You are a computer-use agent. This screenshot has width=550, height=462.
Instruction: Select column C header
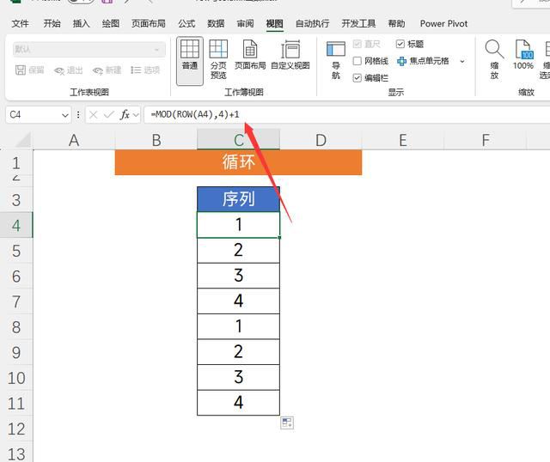[x=239, y=140]
